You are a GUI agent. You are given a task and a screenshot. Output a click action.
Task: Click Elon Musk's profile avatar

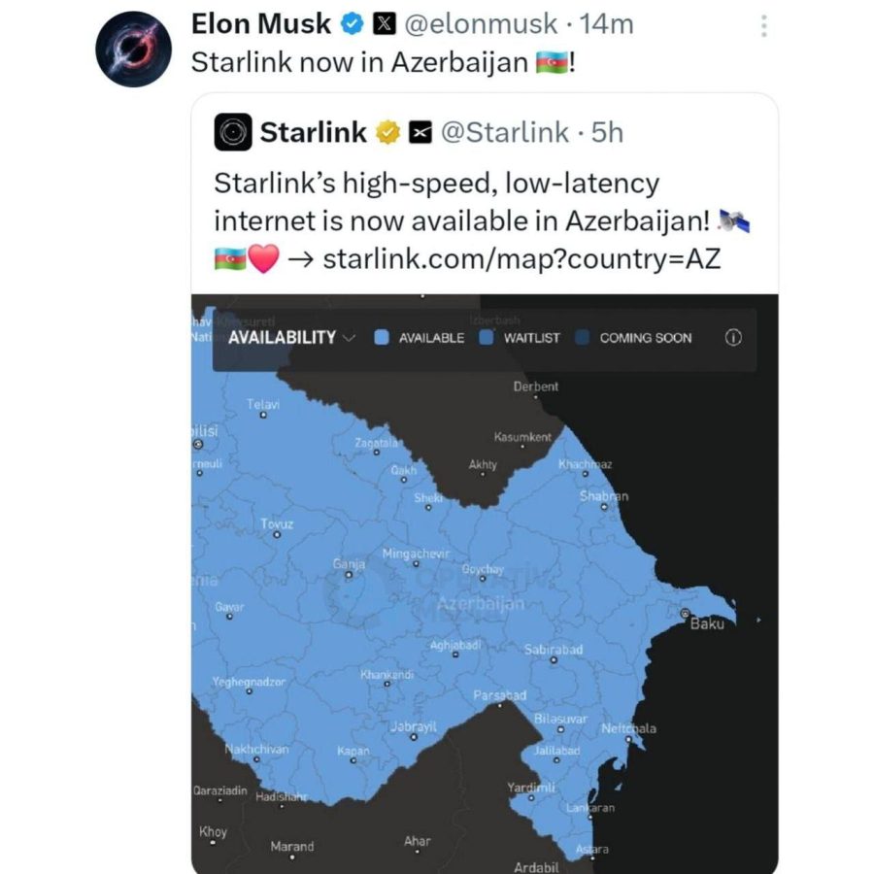tap(134, 50)
